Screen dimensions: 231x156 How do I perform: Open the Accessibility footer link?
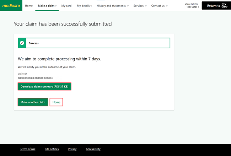click(93, 149)
